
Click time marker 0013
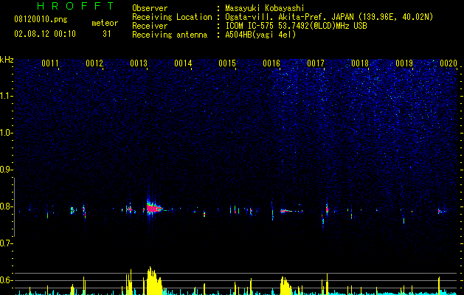139,63
